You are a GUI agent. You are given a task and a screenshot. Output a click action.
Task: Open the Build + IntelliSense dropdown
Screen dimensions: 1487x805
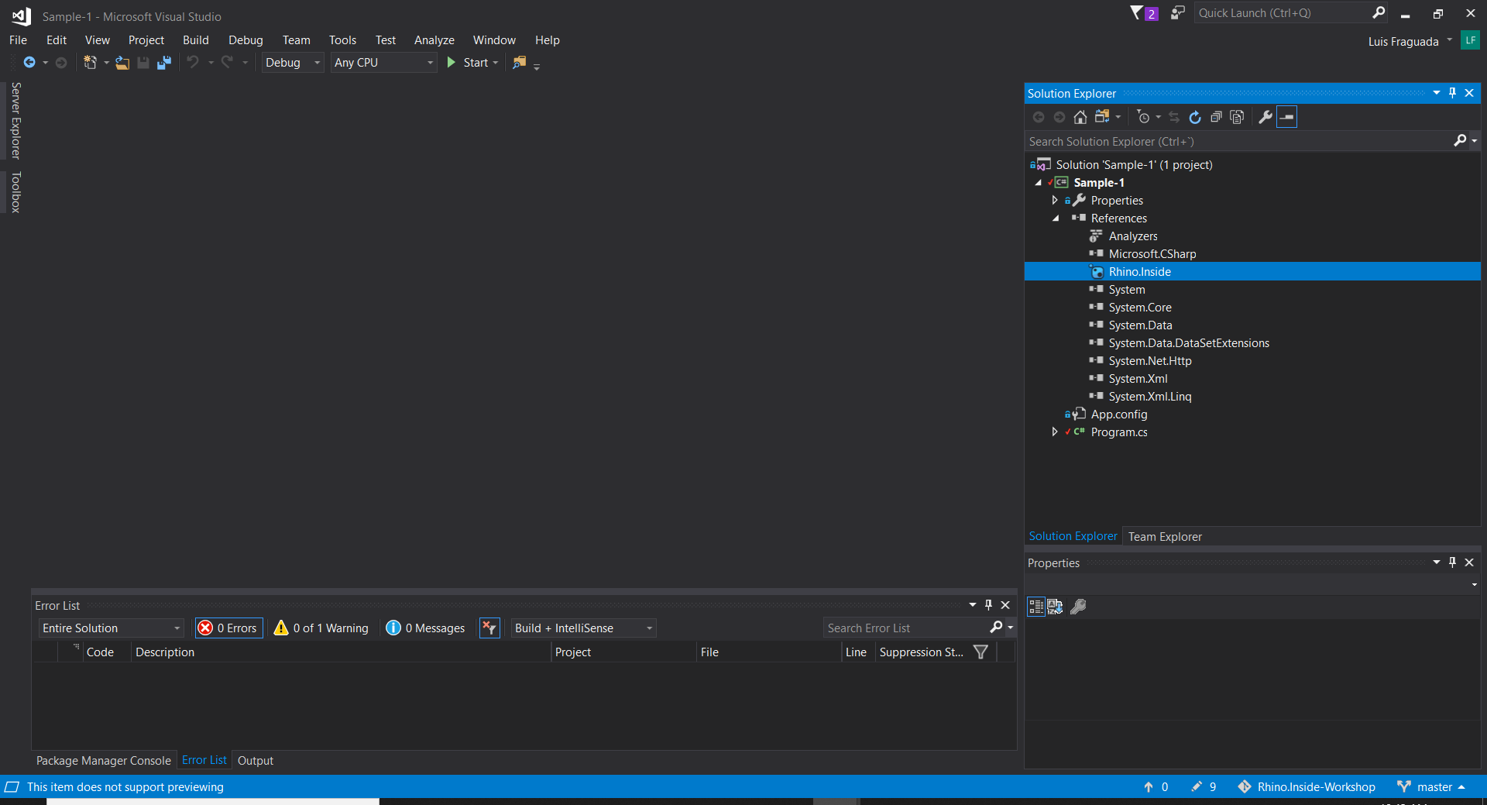coord(583,628)
